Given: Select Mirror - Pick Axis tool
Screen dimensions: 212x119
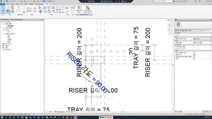Looking at the screenshot, I should tap(49, 8).
